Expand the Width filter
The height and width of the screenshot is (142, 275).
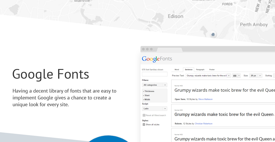pyautogui.click(x=147, y=99)
